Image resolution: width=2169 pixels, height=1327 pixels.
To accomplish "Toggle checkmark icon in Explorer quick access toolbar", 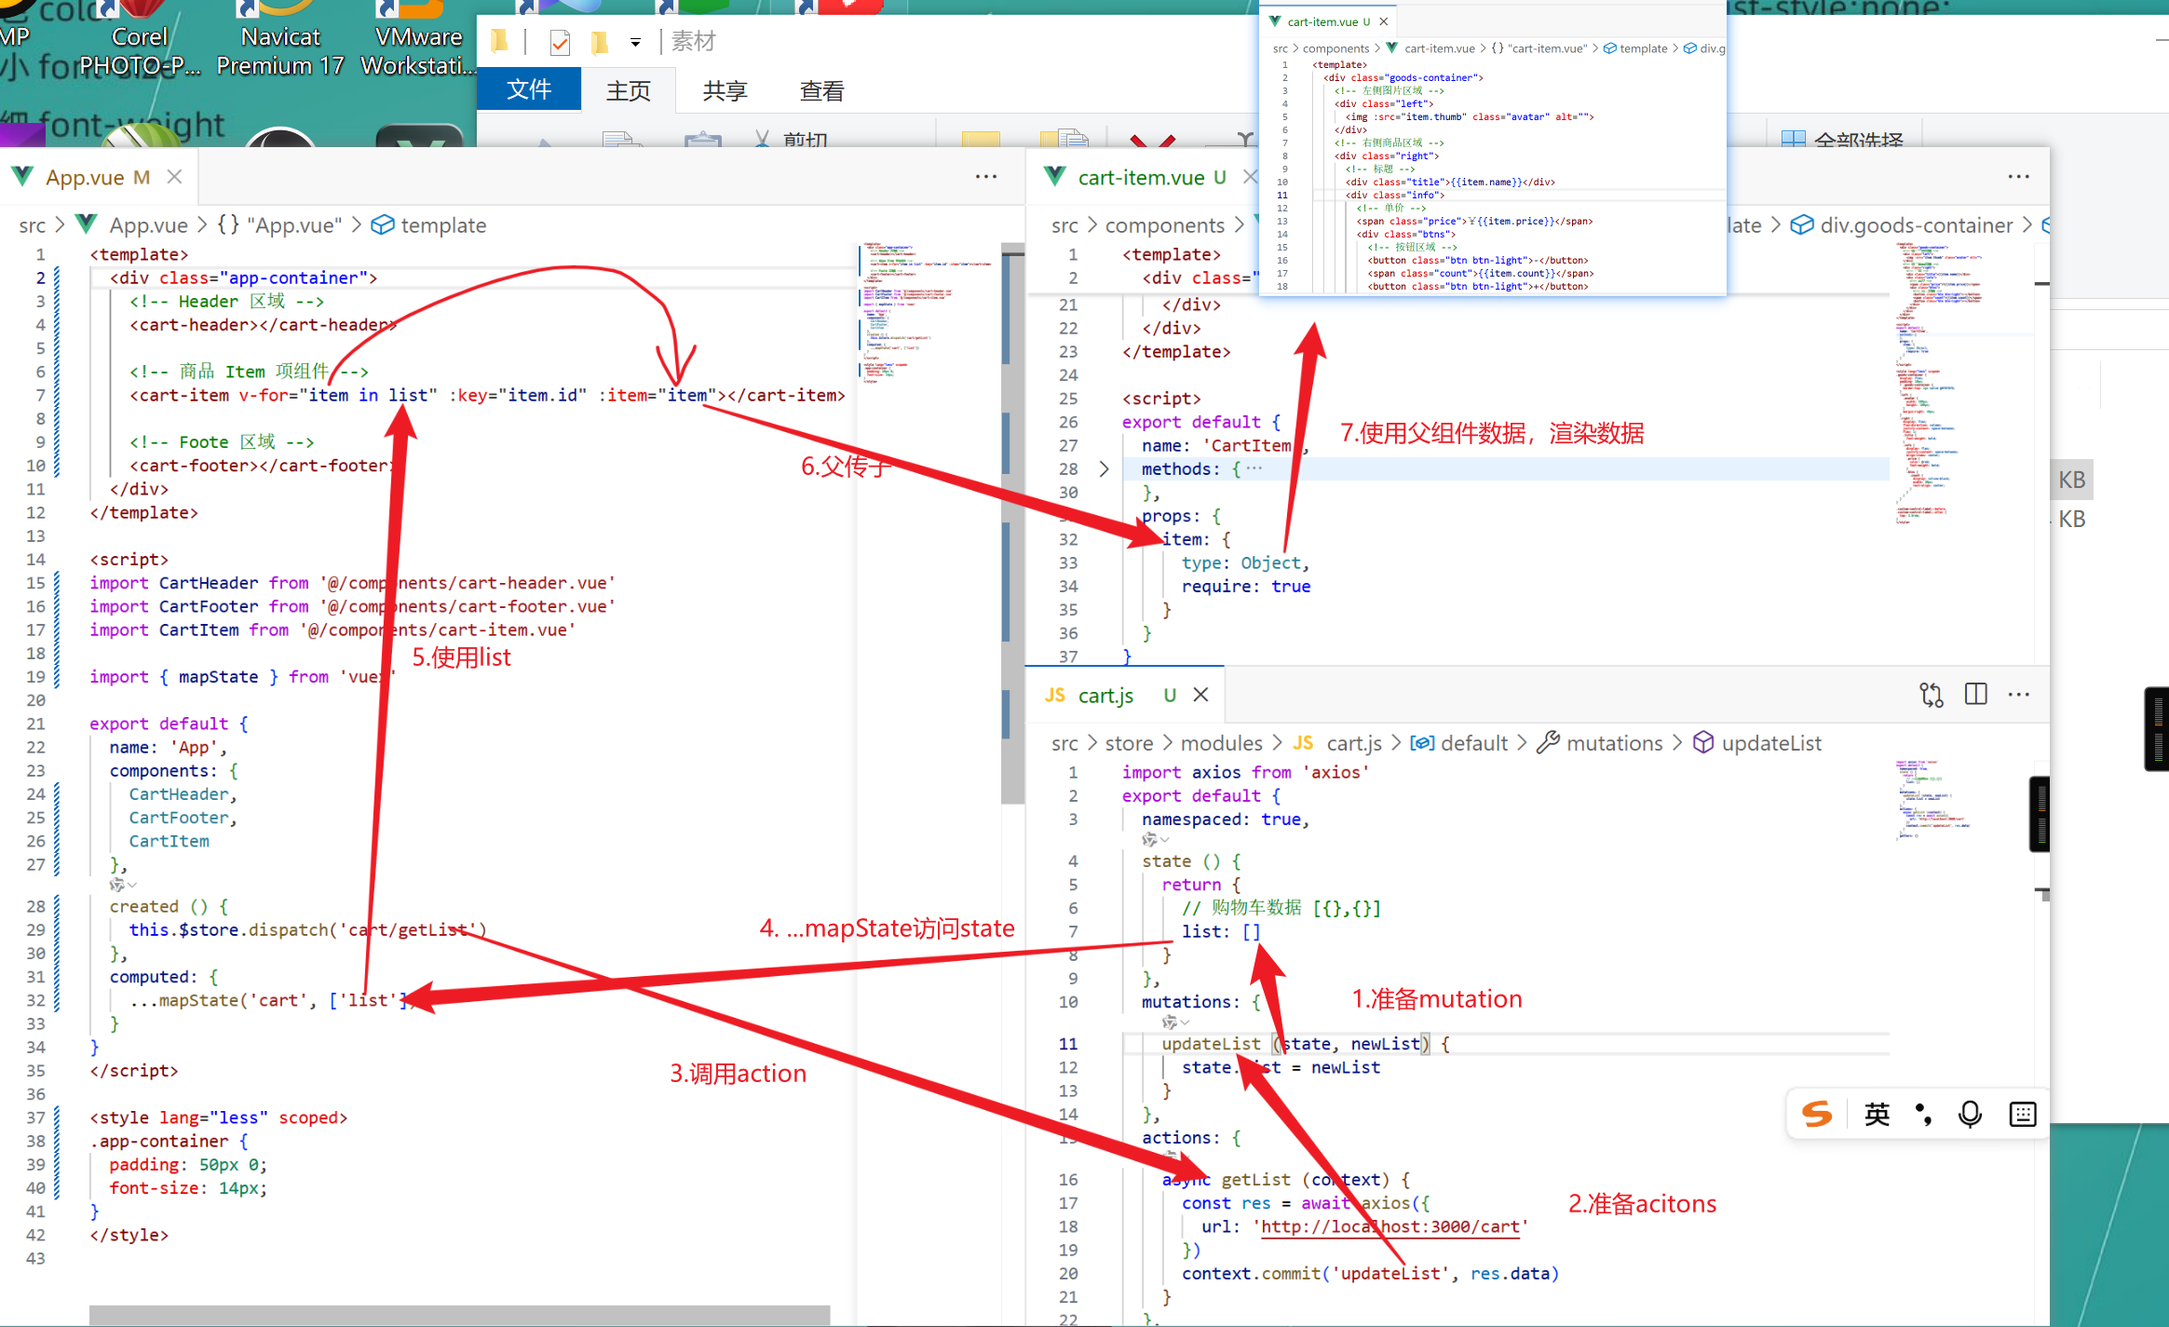I will (560, 42).
